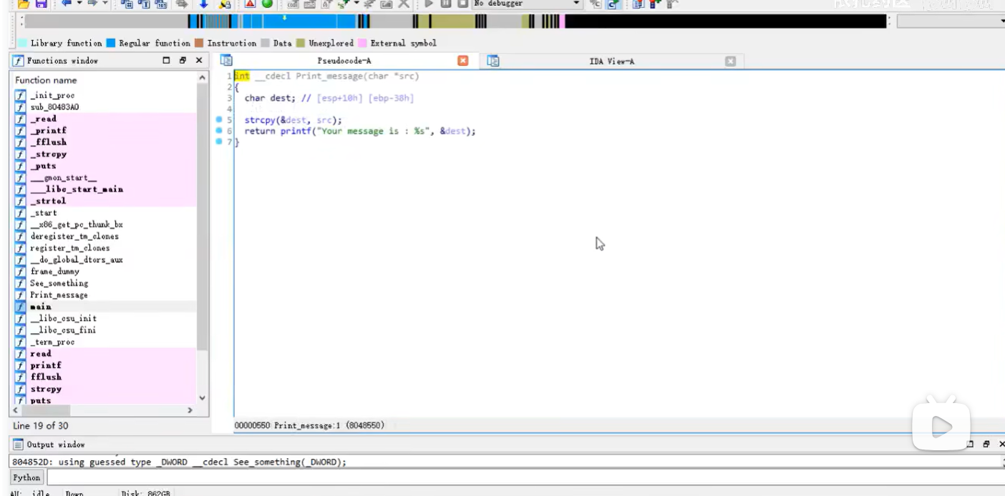Click the blue down arrow toolbar icon
The image size is (1005, 496).
(203, 4)
